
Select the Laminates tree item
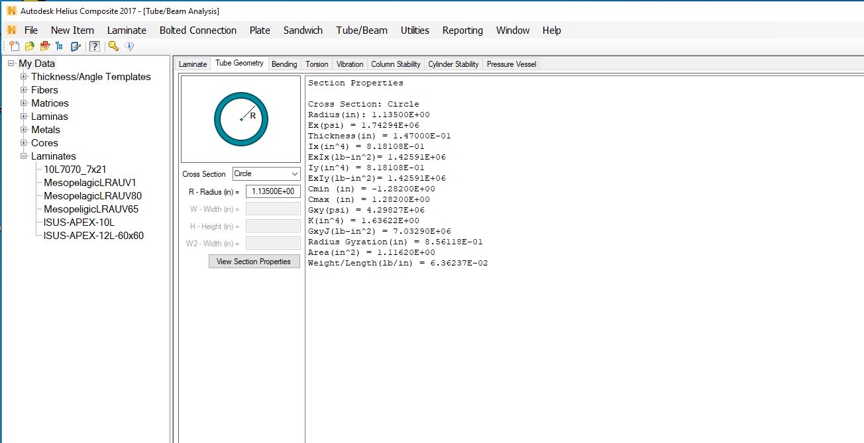[54, 156]
